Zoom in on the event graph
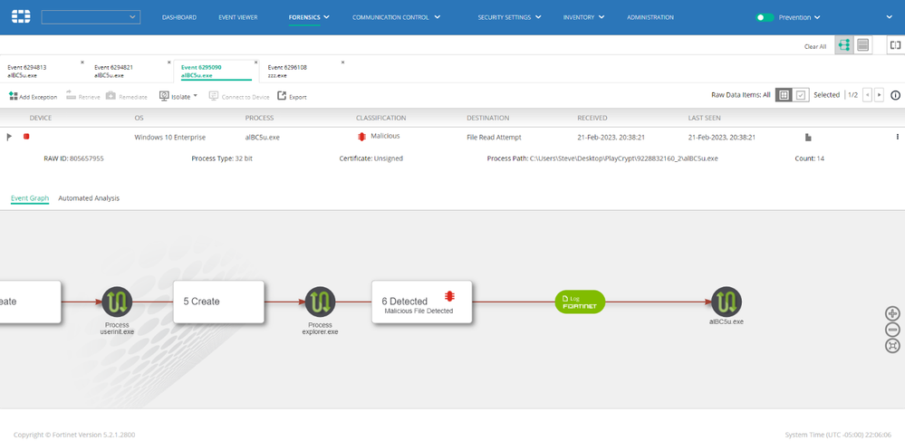The image size is (905, 441). click(892, 313)
